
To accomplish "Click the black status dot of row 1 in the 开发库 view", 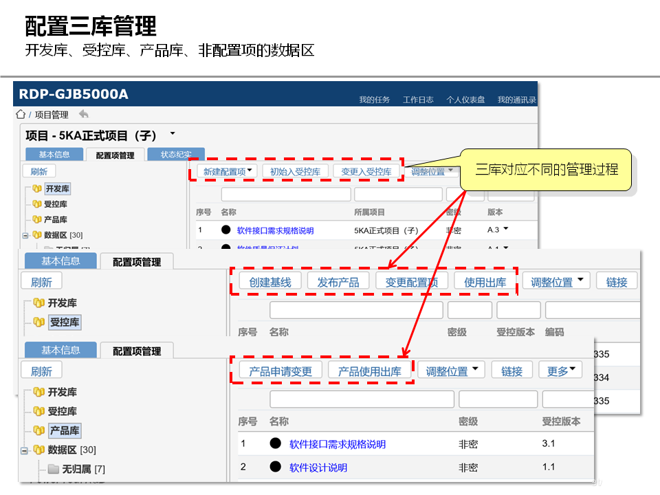I will tap(226, 230).
